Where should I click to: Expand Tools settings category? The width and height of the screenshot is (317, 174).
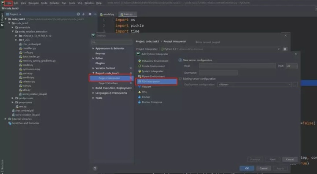tap(93, 98)
